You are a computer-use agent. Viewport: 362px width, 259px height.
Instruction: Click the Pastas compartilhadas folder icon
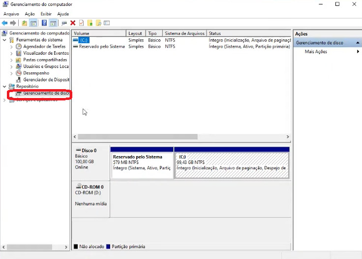(19, 60)
